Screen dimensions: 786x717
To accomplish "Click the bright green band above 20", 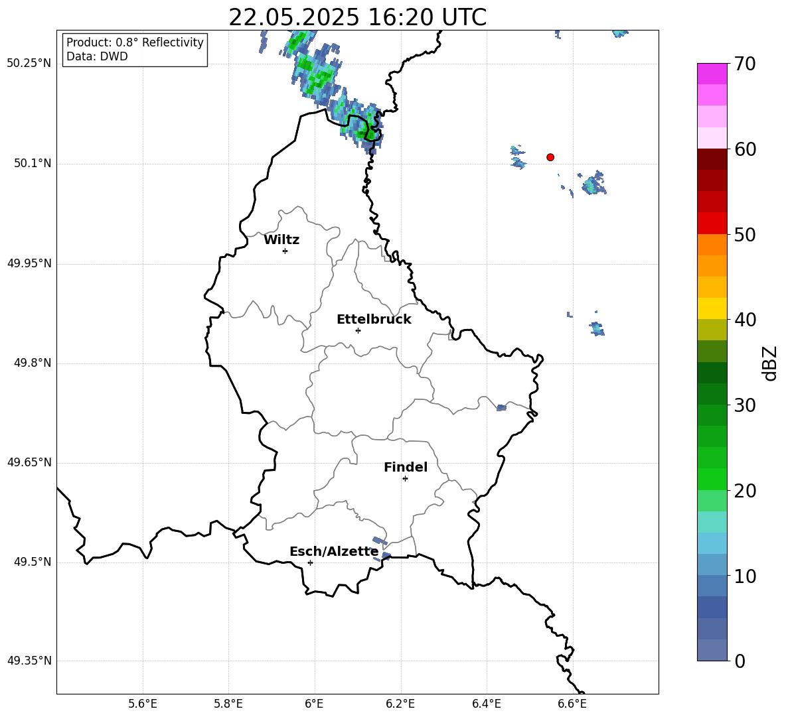I will 712,479.
